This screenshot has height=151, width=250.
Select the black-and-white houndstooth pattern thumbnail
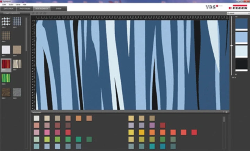point(6,22)
